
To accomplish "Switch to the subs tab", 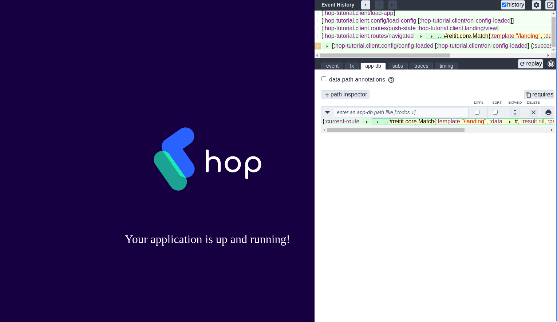I will (398, 66).
